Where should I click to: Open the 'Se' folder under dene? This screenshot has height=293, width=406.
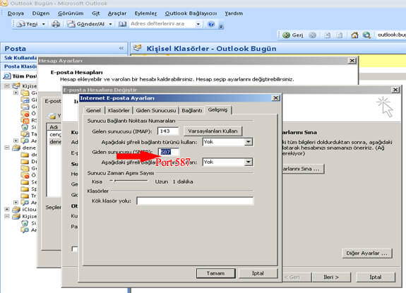tap(25, 182)
